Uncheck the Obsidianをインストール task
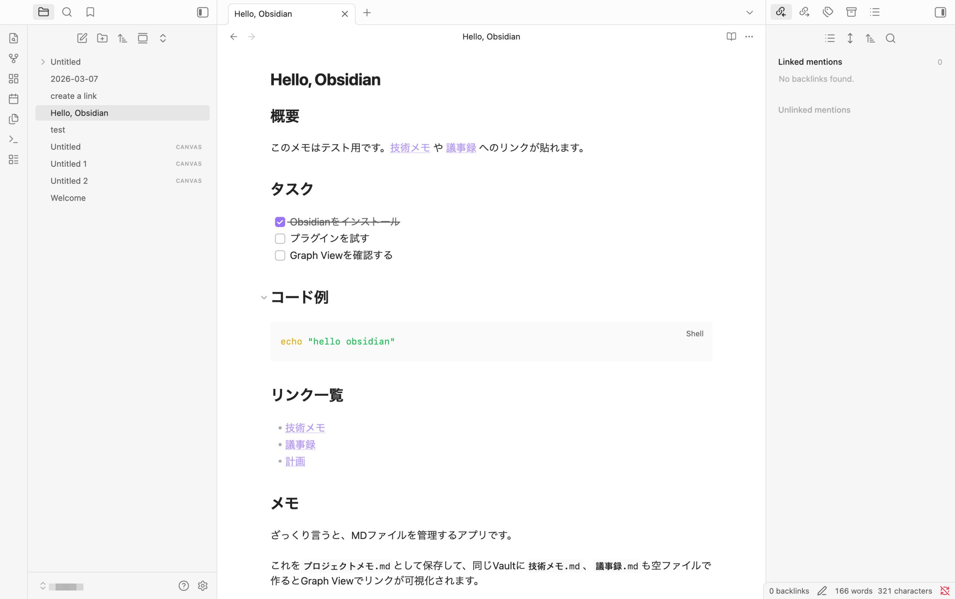This screenshot has height=599, width=955. click(x=280, y=222)
